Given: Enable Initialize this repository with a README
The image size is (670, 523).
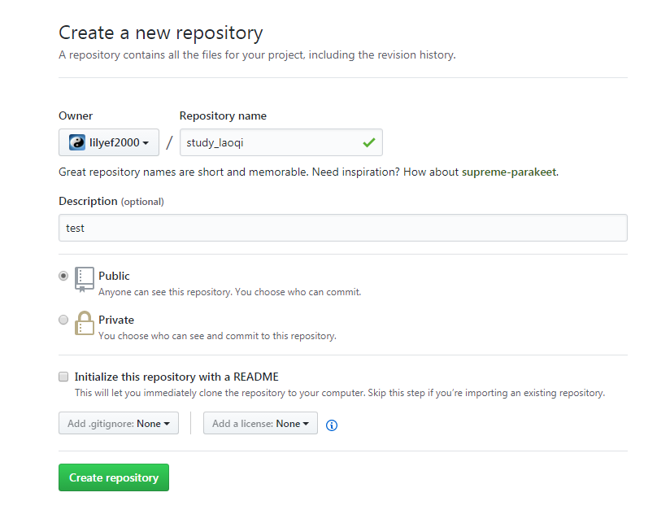Looking at the screenshot, I should coord(63,377).
